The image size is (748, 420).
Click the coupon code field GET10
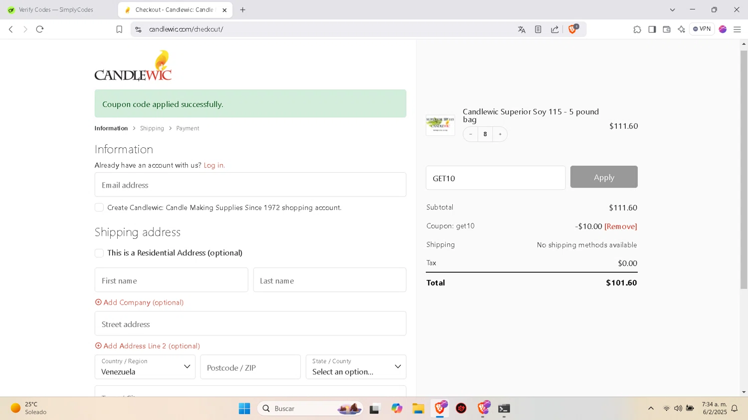pos(496,178)
